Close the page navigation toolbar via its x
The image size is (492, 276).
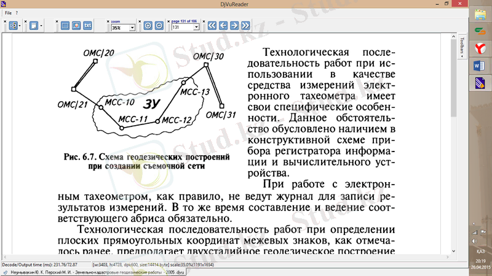coord(204,21)
